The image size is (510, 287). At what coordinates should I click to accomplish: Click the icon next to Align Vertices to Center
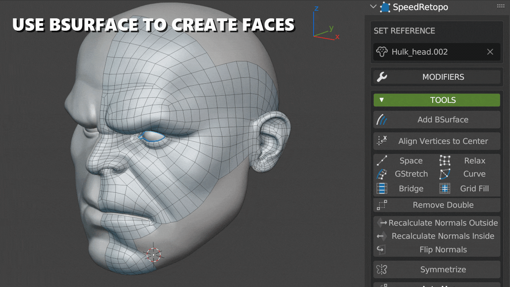[x=381, y=141]
